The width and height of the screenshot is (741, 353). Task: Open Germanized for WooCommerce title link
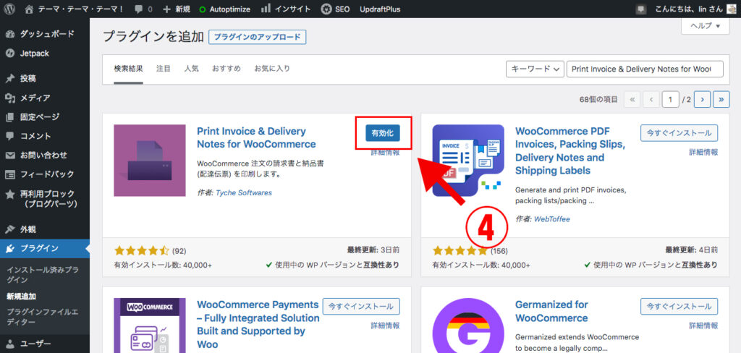coord(552,311)
